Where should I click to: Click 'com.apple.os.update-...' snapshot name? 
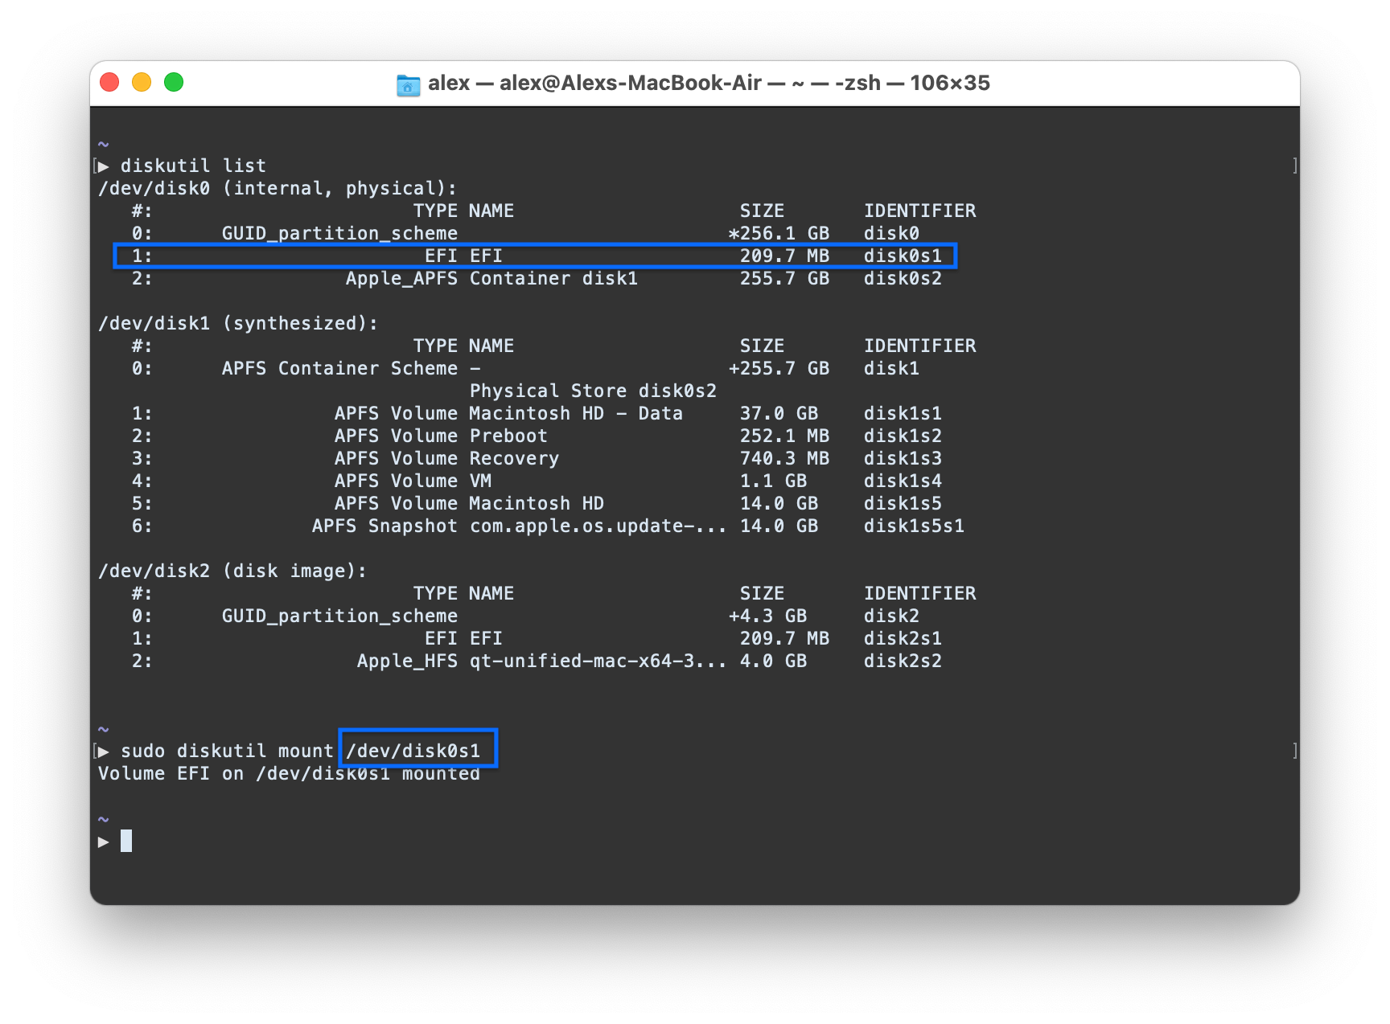pos(598,526)
